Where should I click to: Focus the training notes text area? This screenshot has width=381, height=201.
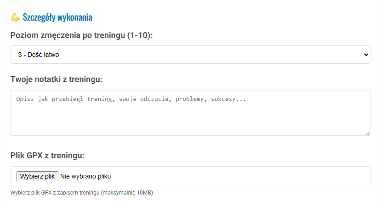tap(190, 112)
